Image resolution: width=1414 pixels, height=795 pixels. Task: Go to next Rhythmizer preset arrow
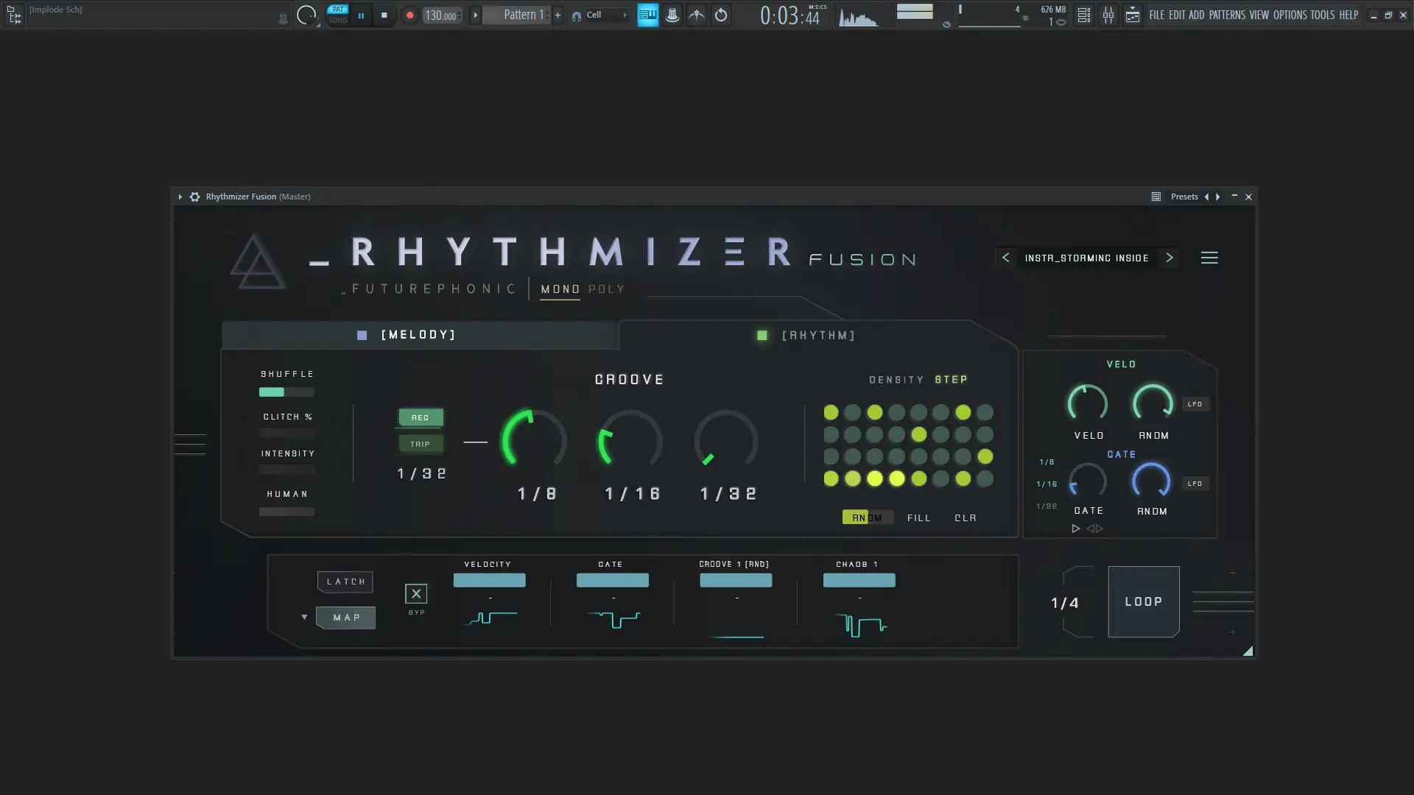click(x=1169, y=258)
